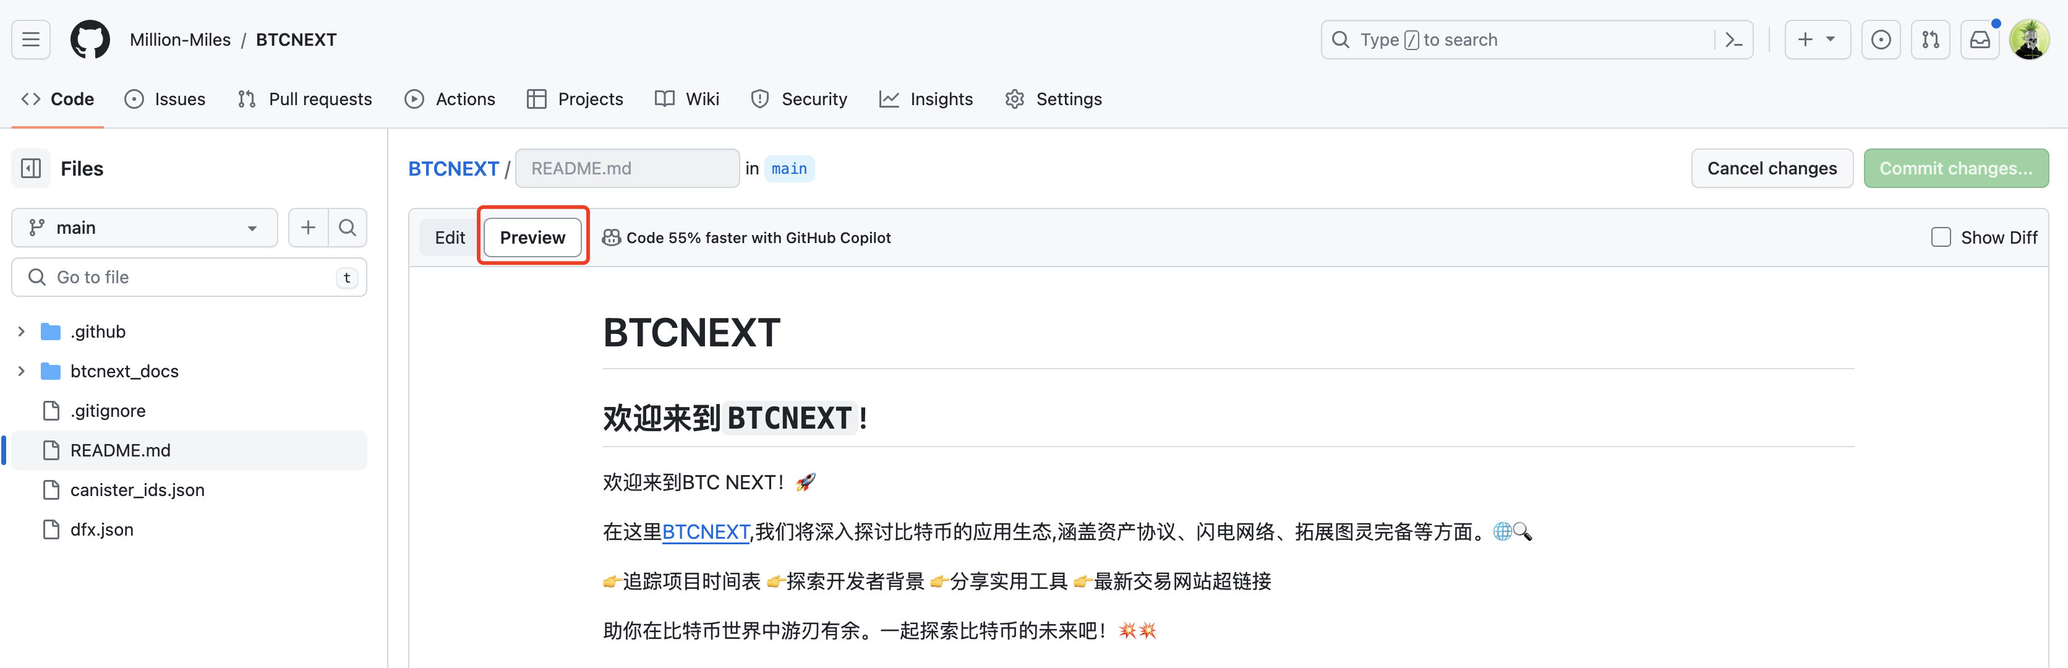Open the command palette icon
This screenshot has width=2068, height=668.
1733,40
